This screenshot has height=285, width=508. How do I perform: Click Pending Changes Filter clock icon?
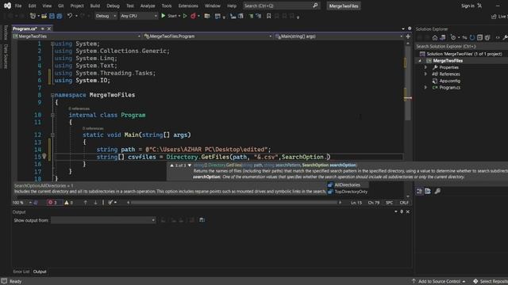[x=453, y=38]
